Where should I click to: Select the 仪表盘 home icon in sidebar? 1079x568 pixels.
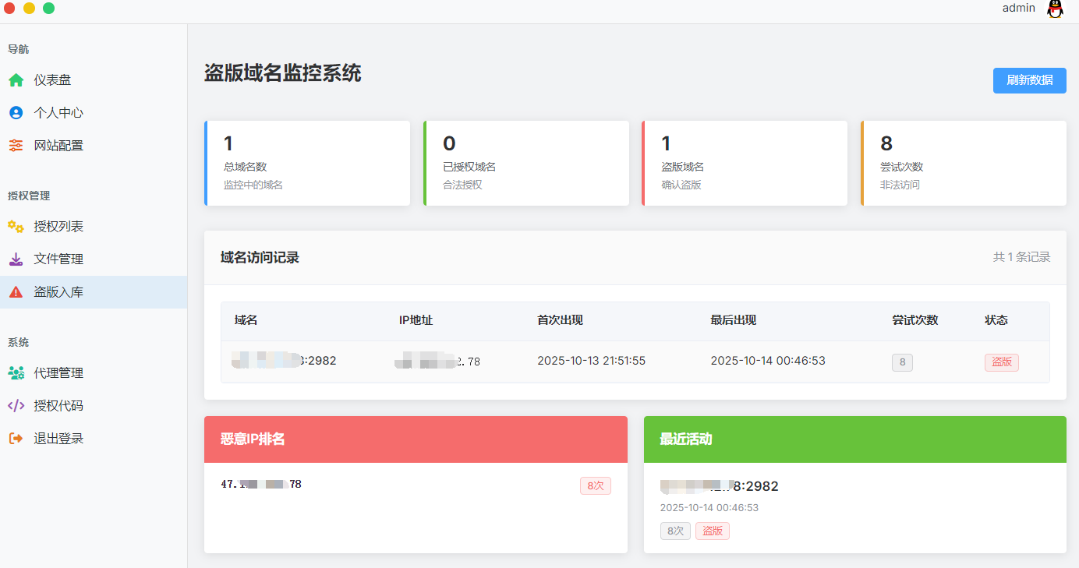16,79
